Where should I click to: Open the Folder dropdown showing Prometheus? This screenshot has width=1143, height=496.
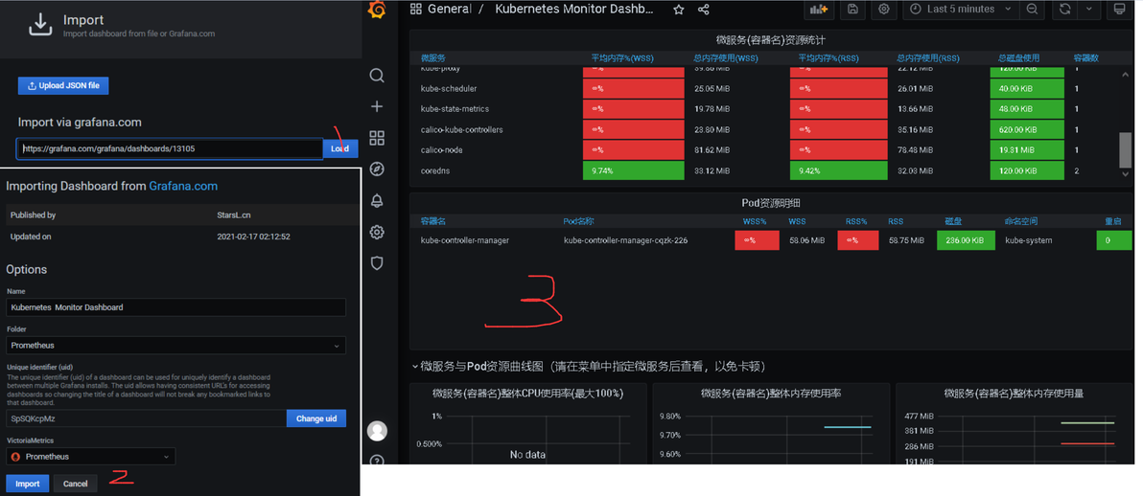[x=175, y=346]
